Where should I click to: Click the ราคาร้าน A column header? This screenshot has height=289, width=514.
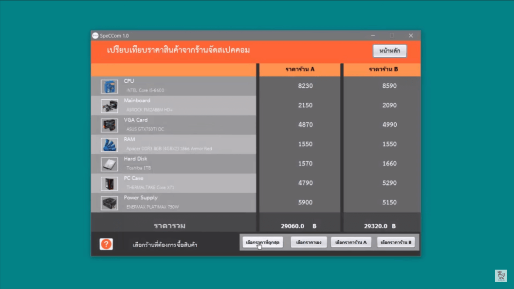click(300, 69)
